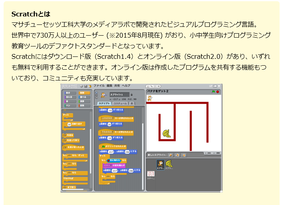The image size is (285, 205).
Task: Paint a new sprite button
Action: (171, 155)
